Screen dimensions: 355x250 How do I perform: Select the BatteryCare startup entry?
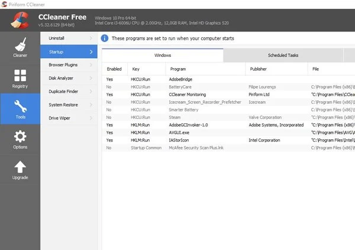tap(228, 87)
